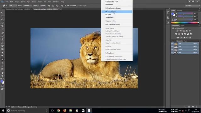Open pen options gear icon
Viewport: 201px width, 113px height.
(62, 6)
